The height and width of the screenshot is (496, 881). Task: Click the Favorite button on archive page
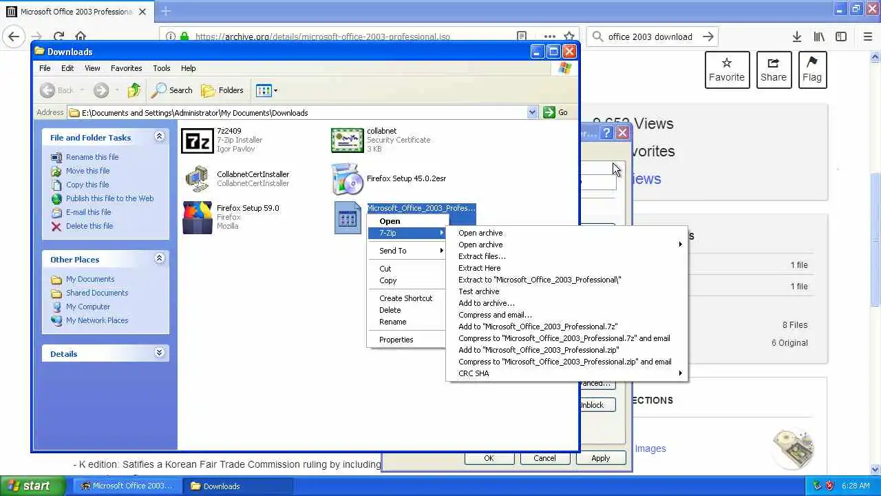click(x=727, y=70)
